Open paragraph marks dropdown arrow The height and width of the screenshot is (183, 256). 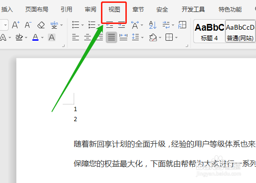pyautogui.click(x=173, y=25)
